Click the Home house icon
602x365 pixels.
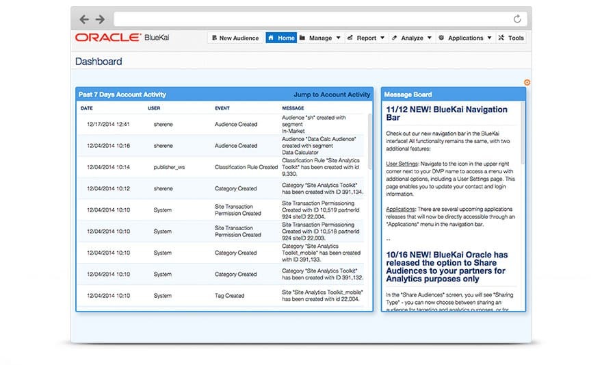tap(272, 38)
